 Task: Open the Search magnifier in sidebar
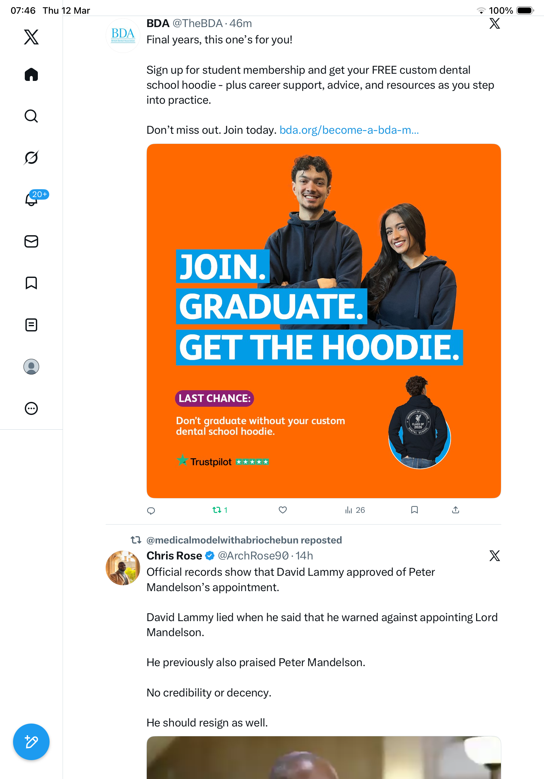click(x=31, y=116)
